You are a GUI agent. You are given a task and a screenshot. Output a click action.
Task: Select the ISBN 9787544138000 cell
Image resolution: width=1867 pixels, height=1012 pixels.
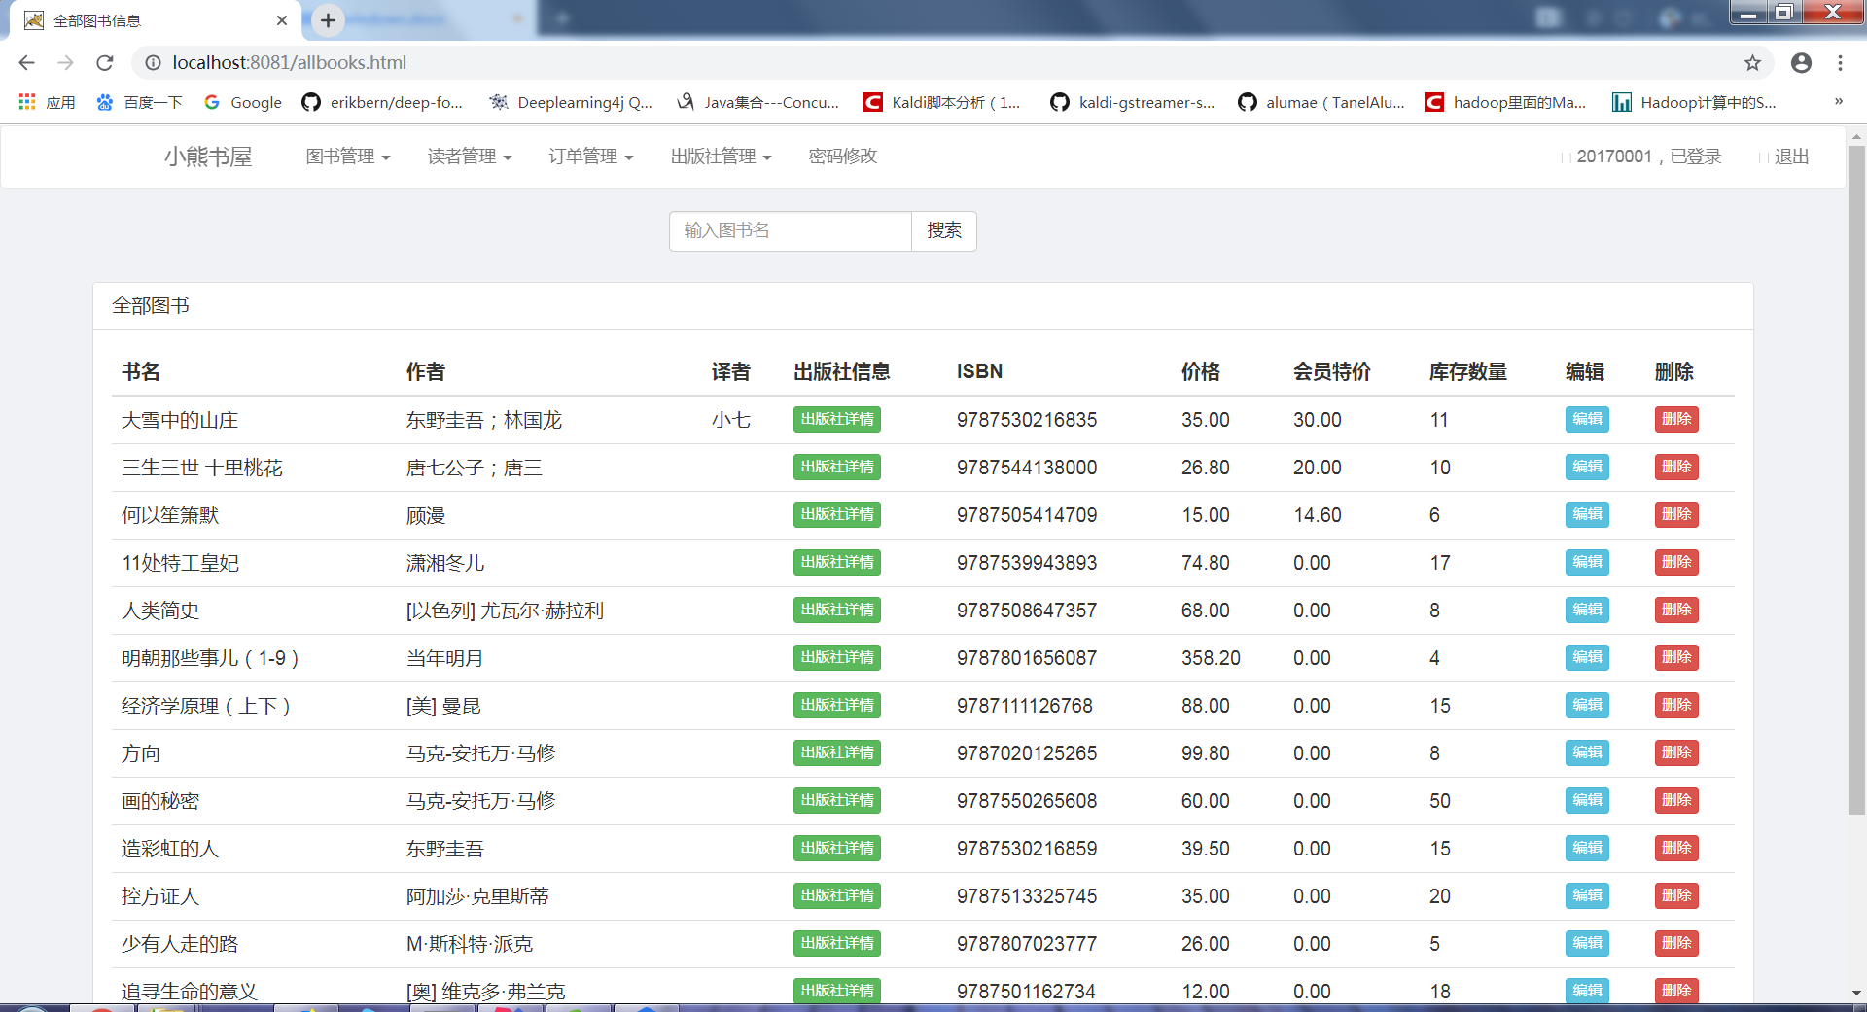(1027, 468)
